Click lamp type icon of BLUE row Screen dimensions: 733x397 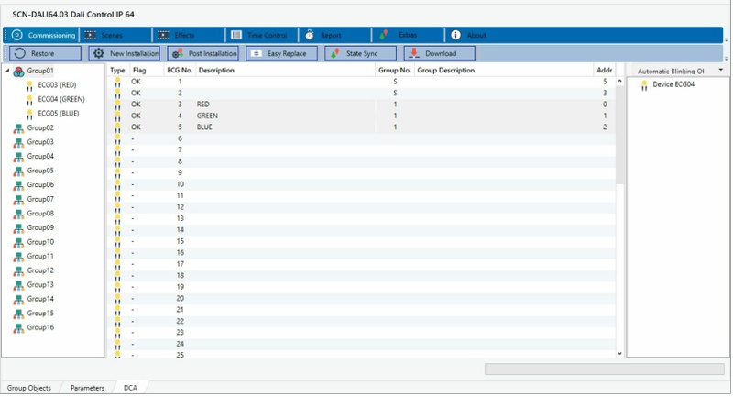coord(117,127)
